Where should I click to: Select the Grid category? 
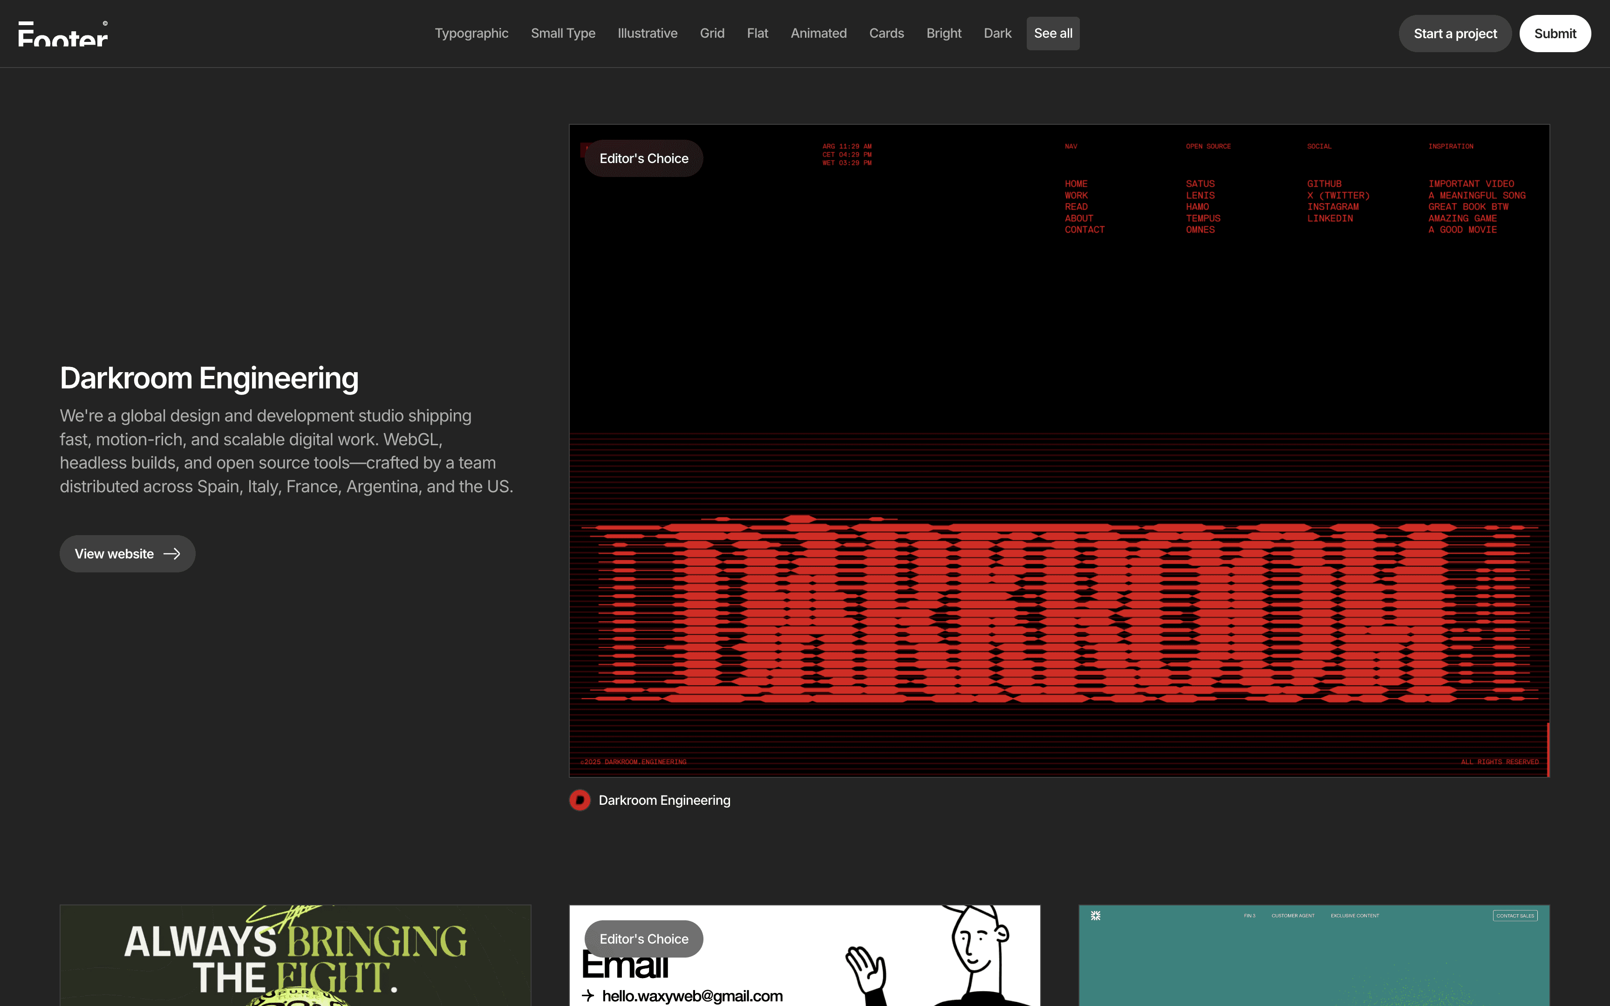(712, 33)
